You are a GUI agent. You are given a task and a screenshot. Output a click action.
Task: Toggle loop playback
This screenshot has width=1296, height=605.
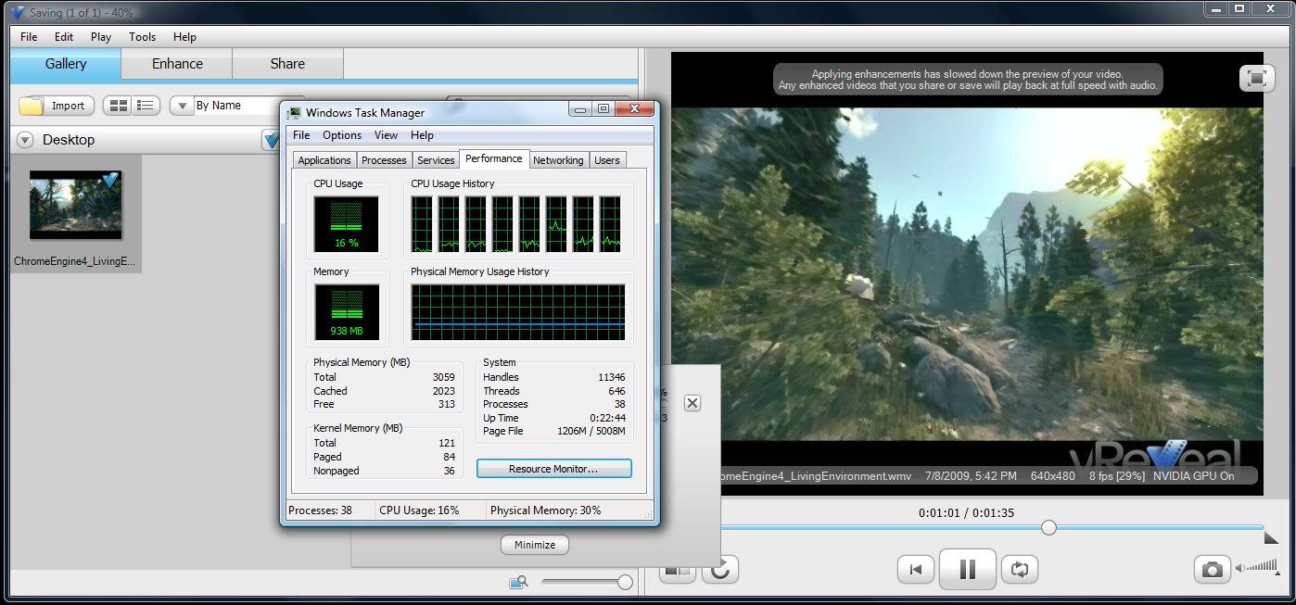click(1020, 569)
